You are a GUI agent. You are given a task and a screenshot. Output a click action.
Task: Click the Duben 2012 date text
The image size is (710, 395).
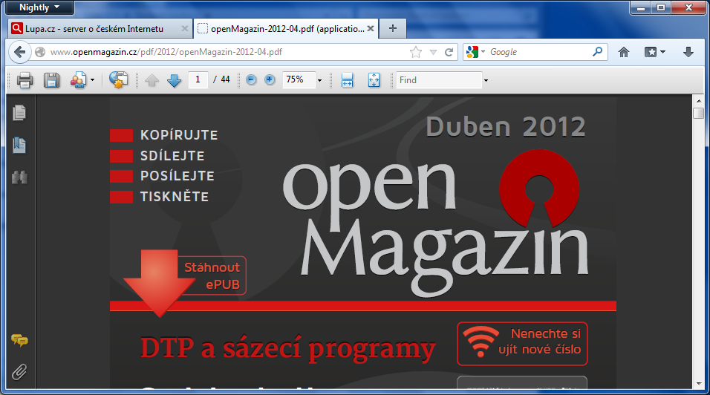pyautogui.click(x=505, y=127)
